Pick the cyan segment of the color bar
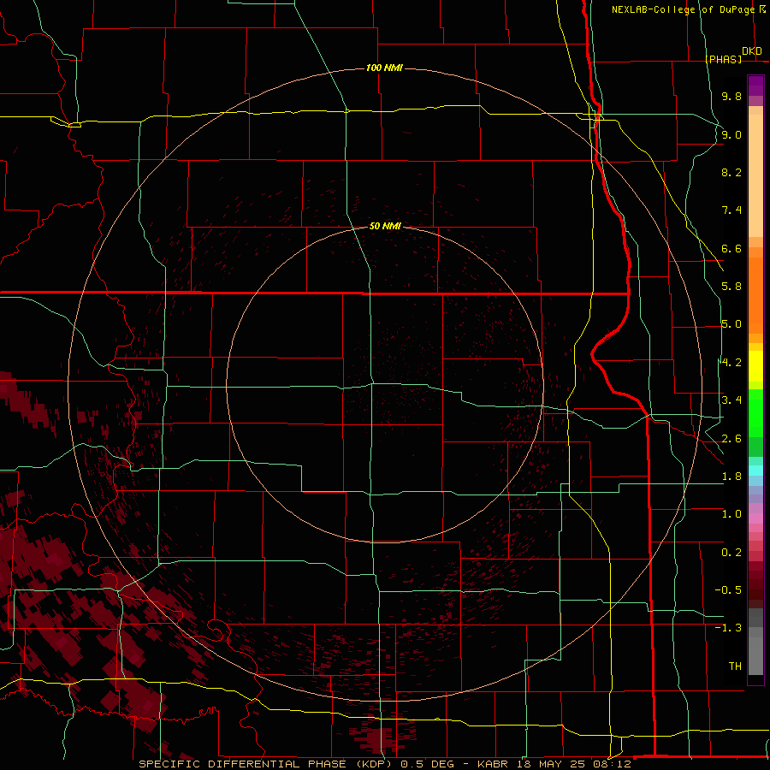This screenshot has width=770, height=770. point(755,470)
